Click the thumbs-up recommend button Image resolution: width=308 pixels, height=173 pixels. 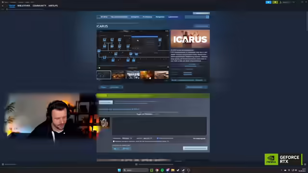[116, 148]
